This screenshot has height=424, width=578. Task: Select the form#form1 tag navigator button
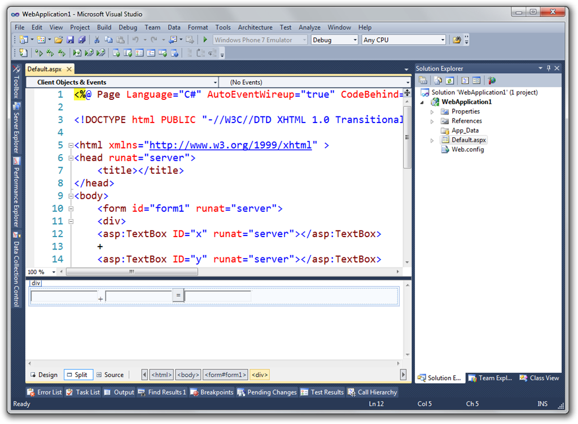pyautogui.click(x=225, y=374)
